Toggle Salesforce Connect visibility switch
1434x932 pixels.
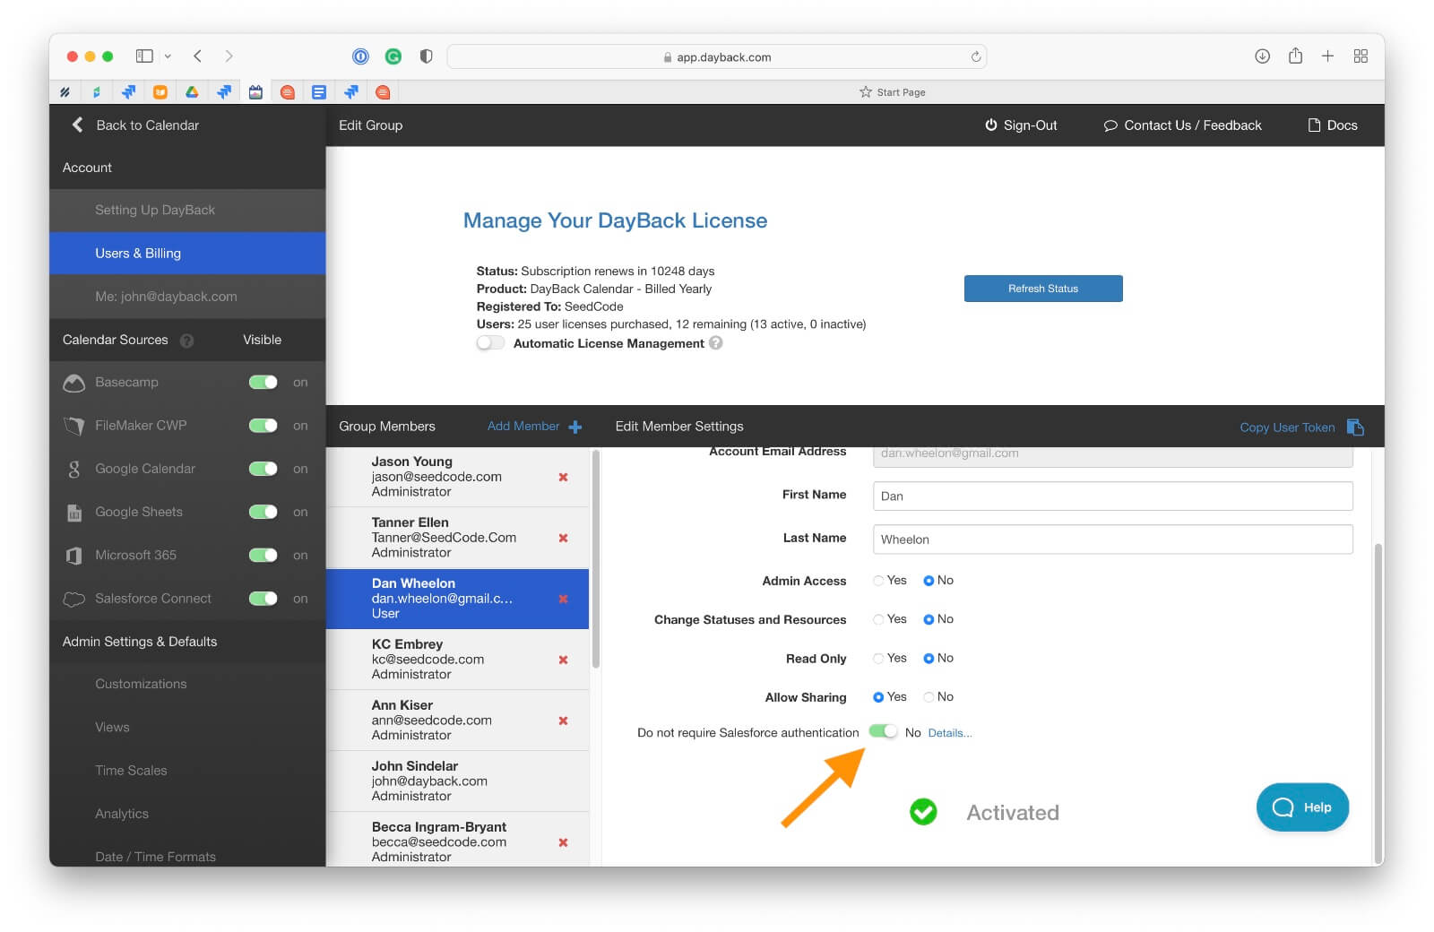[263, 599]
